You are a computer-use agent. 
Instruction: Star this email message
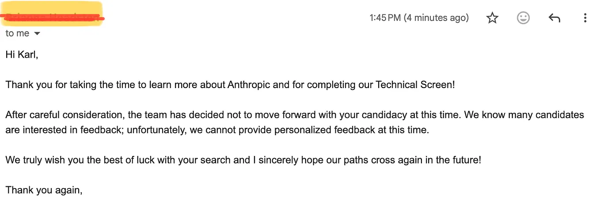492,18
